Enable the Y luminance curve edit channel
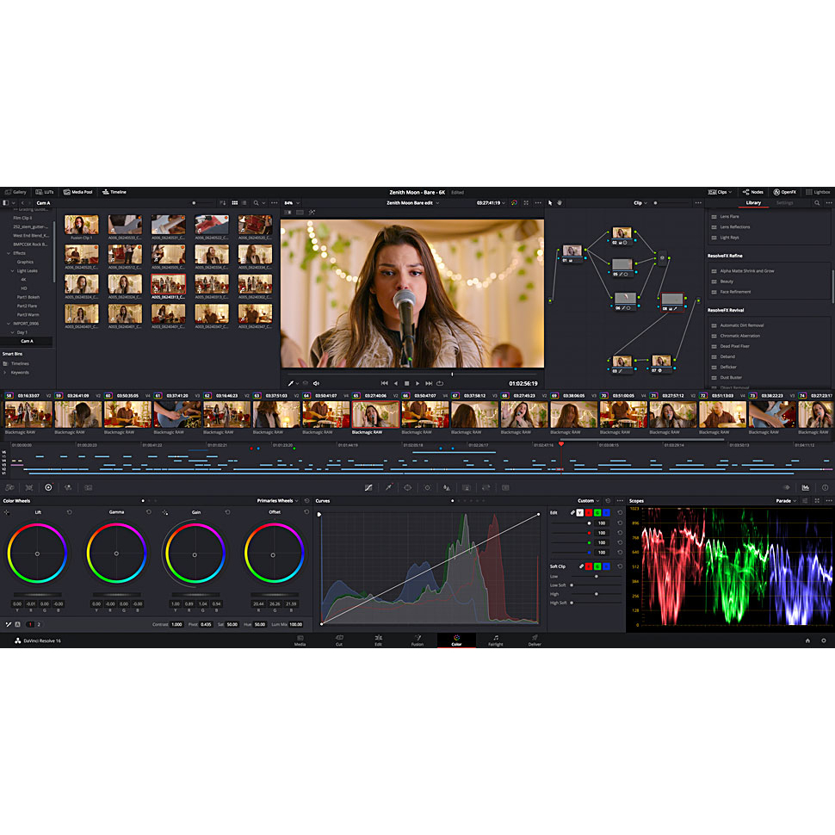Screen dimensions: 835x835 [x=580, y=513]
